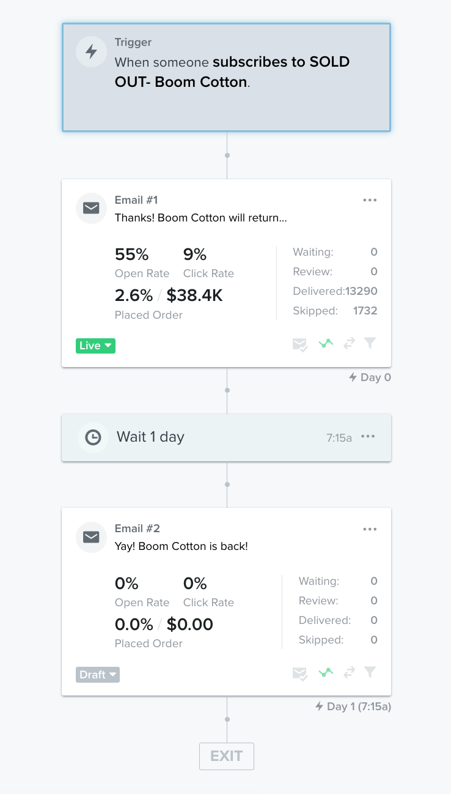Open the analytics graph icon on Email #1
Image resolution: width=451 pixels, height=794 pixels.
point(326,343)
